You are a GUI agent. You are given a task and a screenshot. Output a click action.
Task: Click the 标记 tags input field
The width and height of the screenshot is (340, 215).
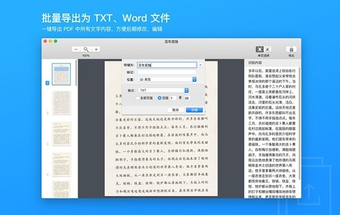[167, 72]
